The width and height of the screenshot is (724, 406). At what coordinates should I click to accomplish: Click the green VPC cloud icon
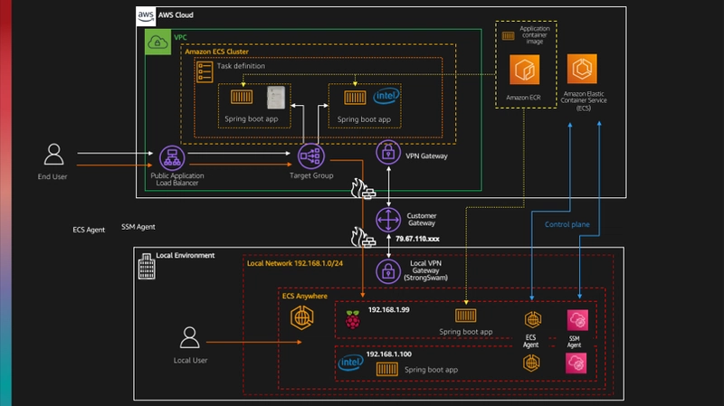click(157, 42)
